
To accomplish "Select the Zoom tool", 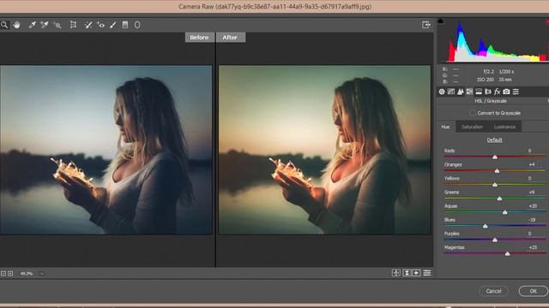I will tap(4, 25).
